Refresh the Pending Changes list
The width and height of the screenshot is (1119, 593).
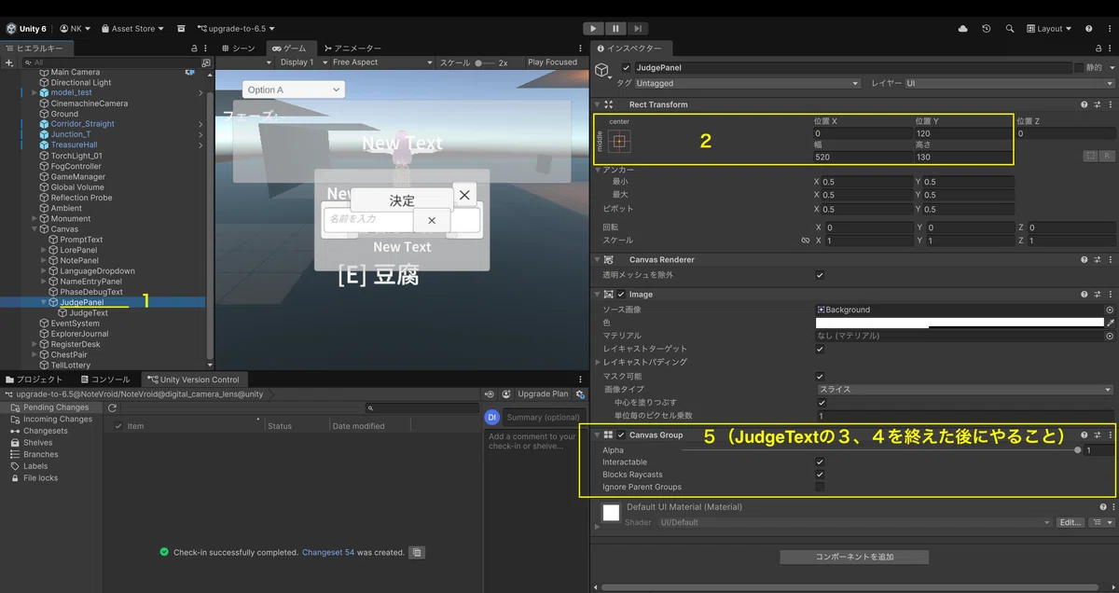point(112,407)
